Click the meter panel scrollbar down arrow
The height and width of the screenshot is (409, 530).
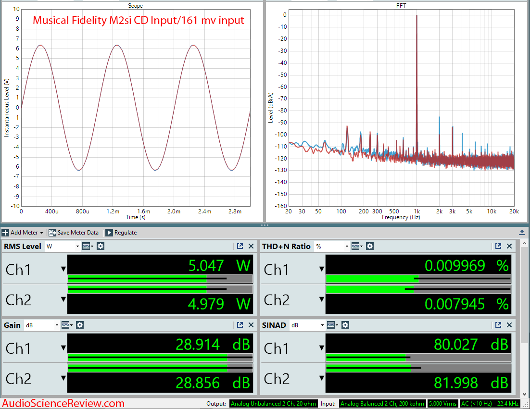525,394
